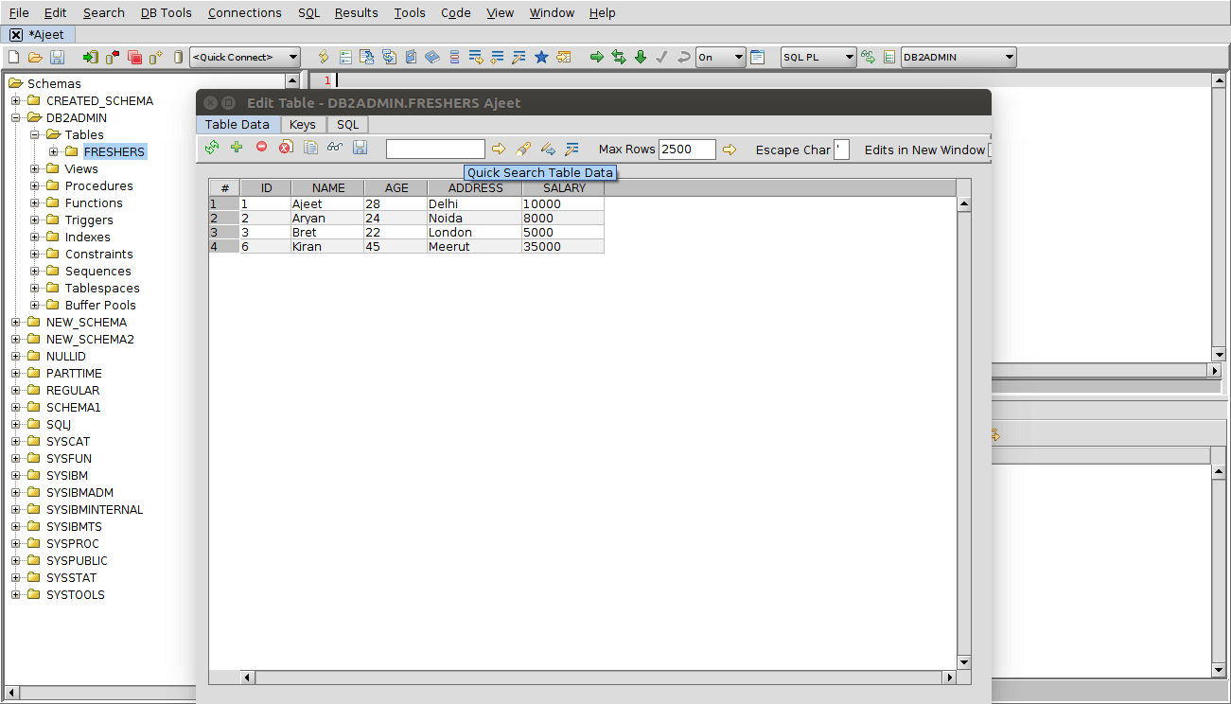
Task: Expand the SYSCAT schema node
Action: [16, 442]
